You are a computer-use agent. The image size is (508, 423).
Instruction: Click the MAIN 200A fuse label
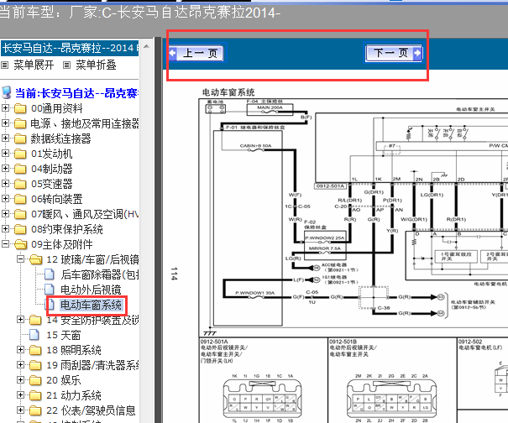coord(270,107)
